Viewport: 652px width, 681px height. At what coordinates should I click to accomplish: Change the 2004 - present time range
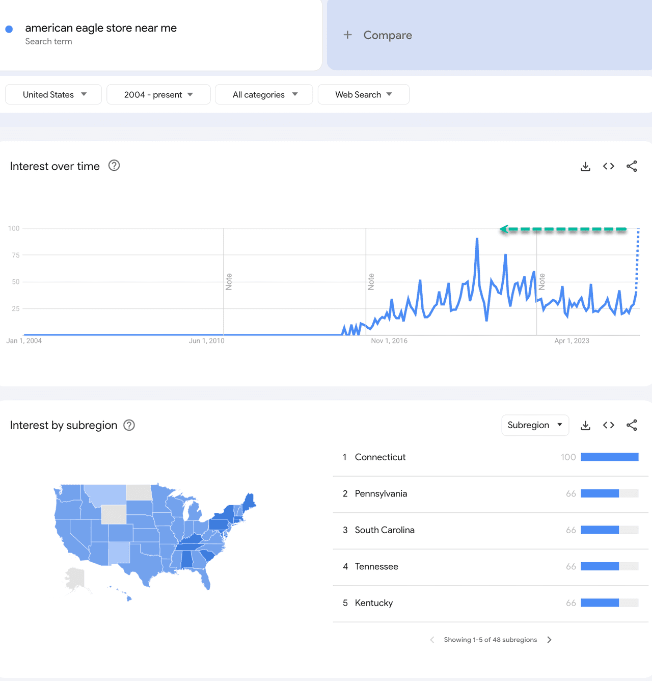click(x=158, y=94)
